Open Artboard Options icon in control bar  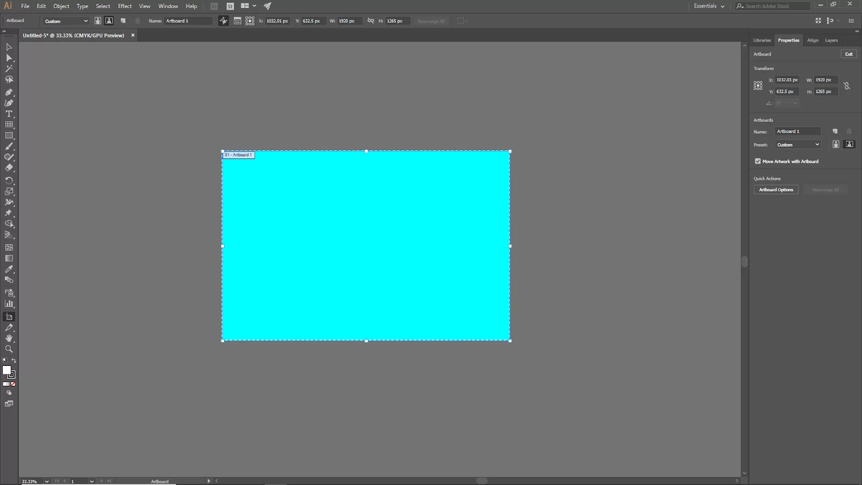(237, 20)
